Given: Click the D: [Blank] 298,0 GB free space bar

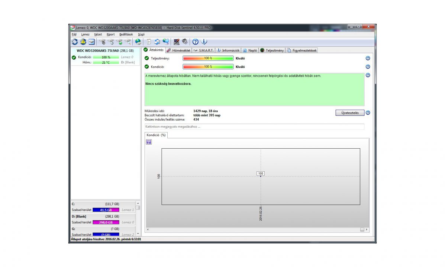Looking at the screenshot, I should click(106, 222).
